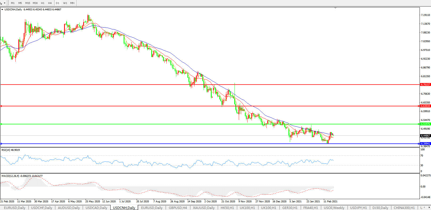This screenshot has height=210, width=431.
Task: Click the timeframe toolbar drag grip
Action: [x=9, y=3]
